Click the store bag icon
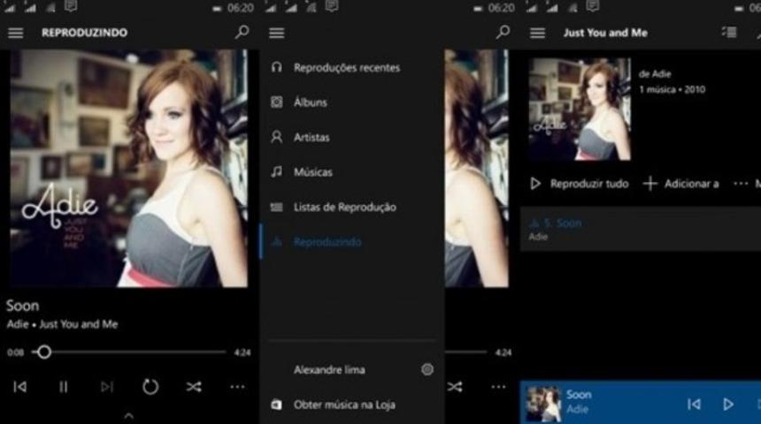This screenshot has height=424, width=761. coord(277,405)
